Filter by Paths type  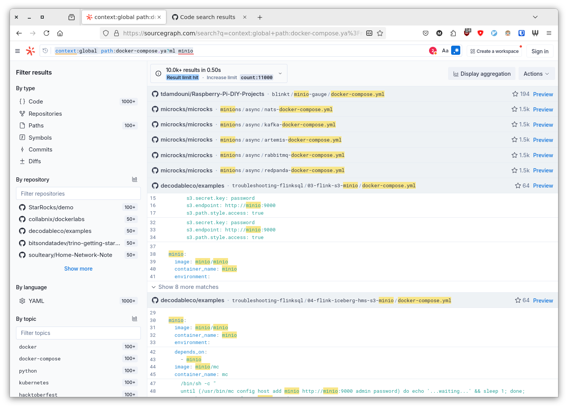tap(78, 126)
